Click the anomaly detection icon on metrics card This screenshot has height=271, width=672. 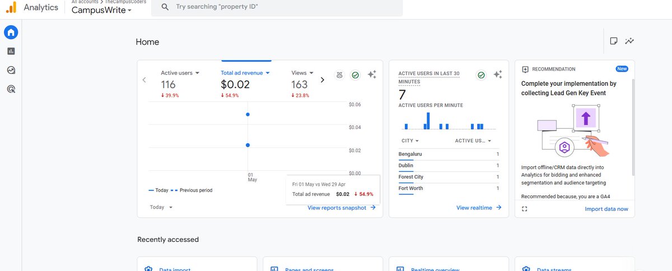click(339, 75)
